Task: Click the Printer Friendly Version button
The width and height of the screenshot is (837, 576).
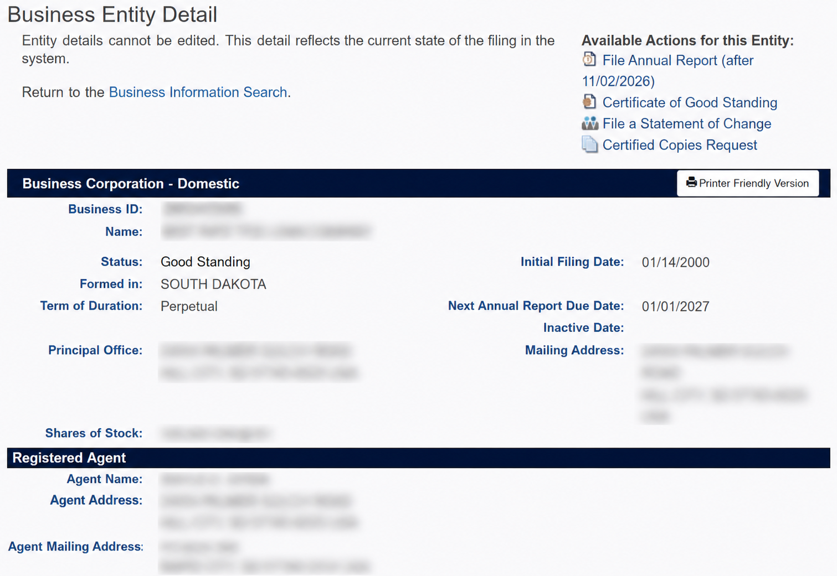Action: tap(748, 183)
